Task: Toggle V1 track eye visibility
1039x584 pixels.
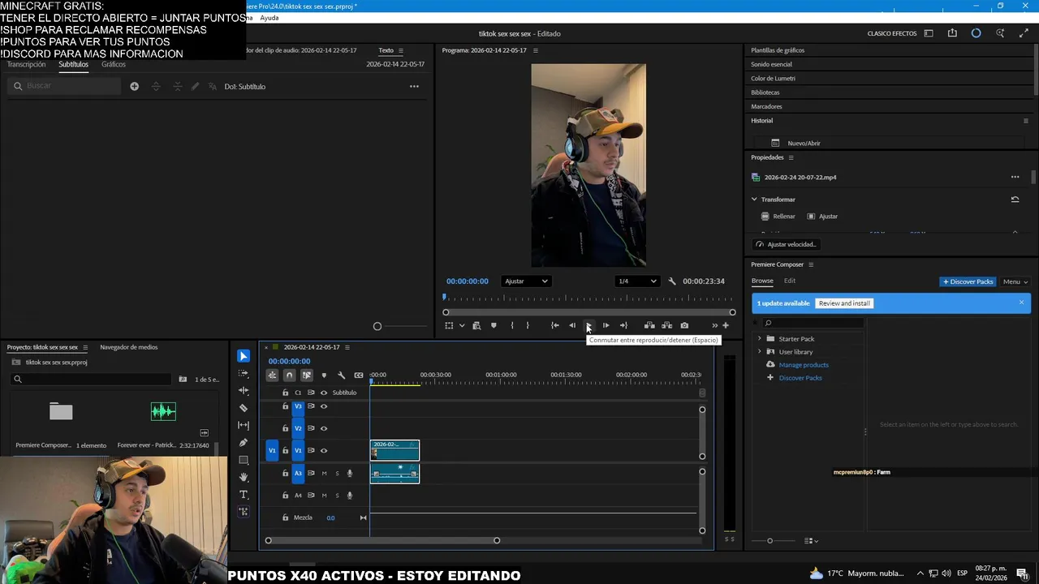Action: (x=324, y=450)
